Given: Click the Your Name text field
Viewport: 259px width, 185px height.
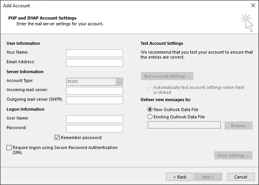Looking at the screenshot, I should click(x=94, y=53).
